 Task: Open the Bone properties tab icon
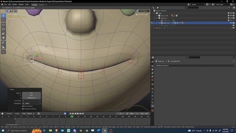click(152, 103)
